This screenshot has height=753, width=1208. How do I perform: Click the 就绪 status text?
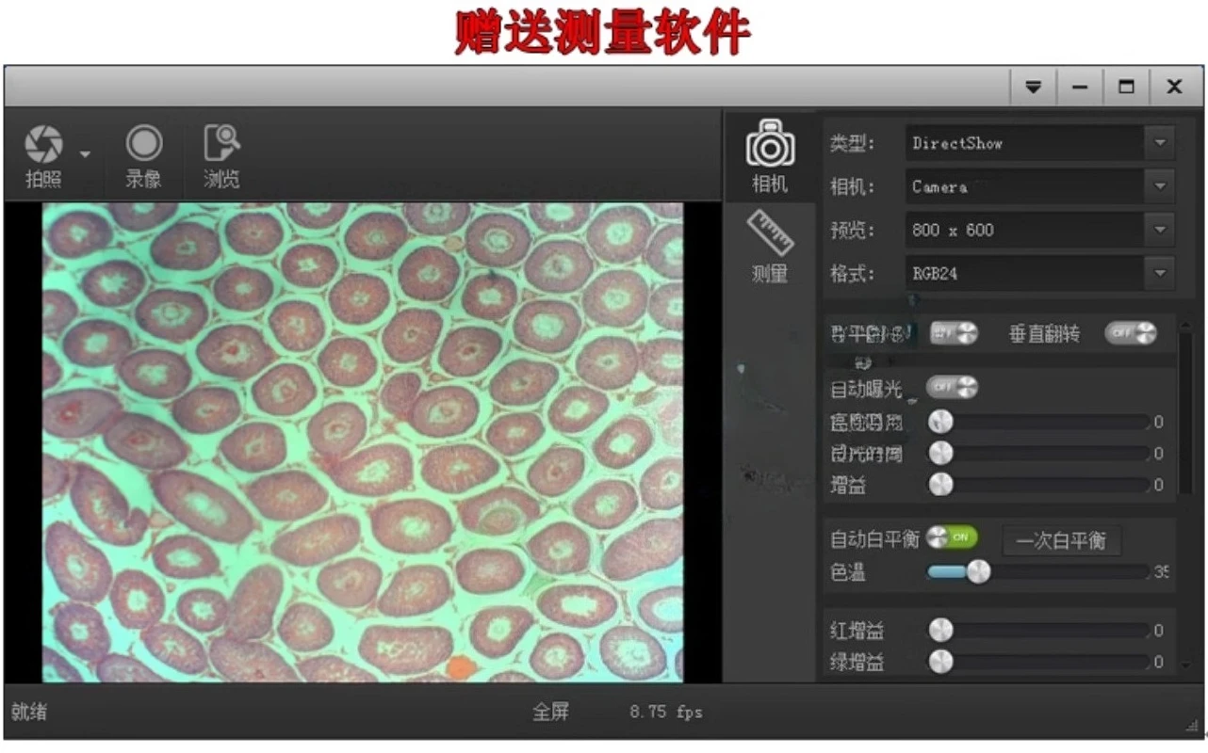click(29, 713)
